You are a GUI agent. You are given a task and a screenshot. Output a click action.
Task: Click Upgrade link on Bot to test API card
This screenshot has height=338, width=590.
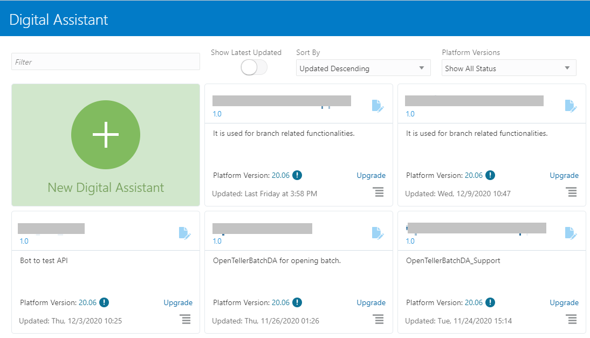(x=178, y=302)
